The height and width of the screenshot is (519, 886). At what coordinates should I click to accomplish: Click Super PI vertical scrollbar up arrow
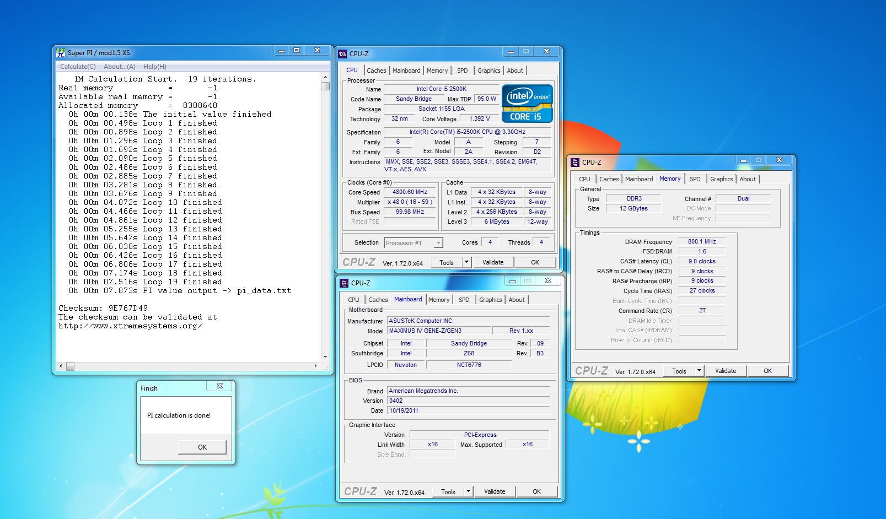click(325, 77)
